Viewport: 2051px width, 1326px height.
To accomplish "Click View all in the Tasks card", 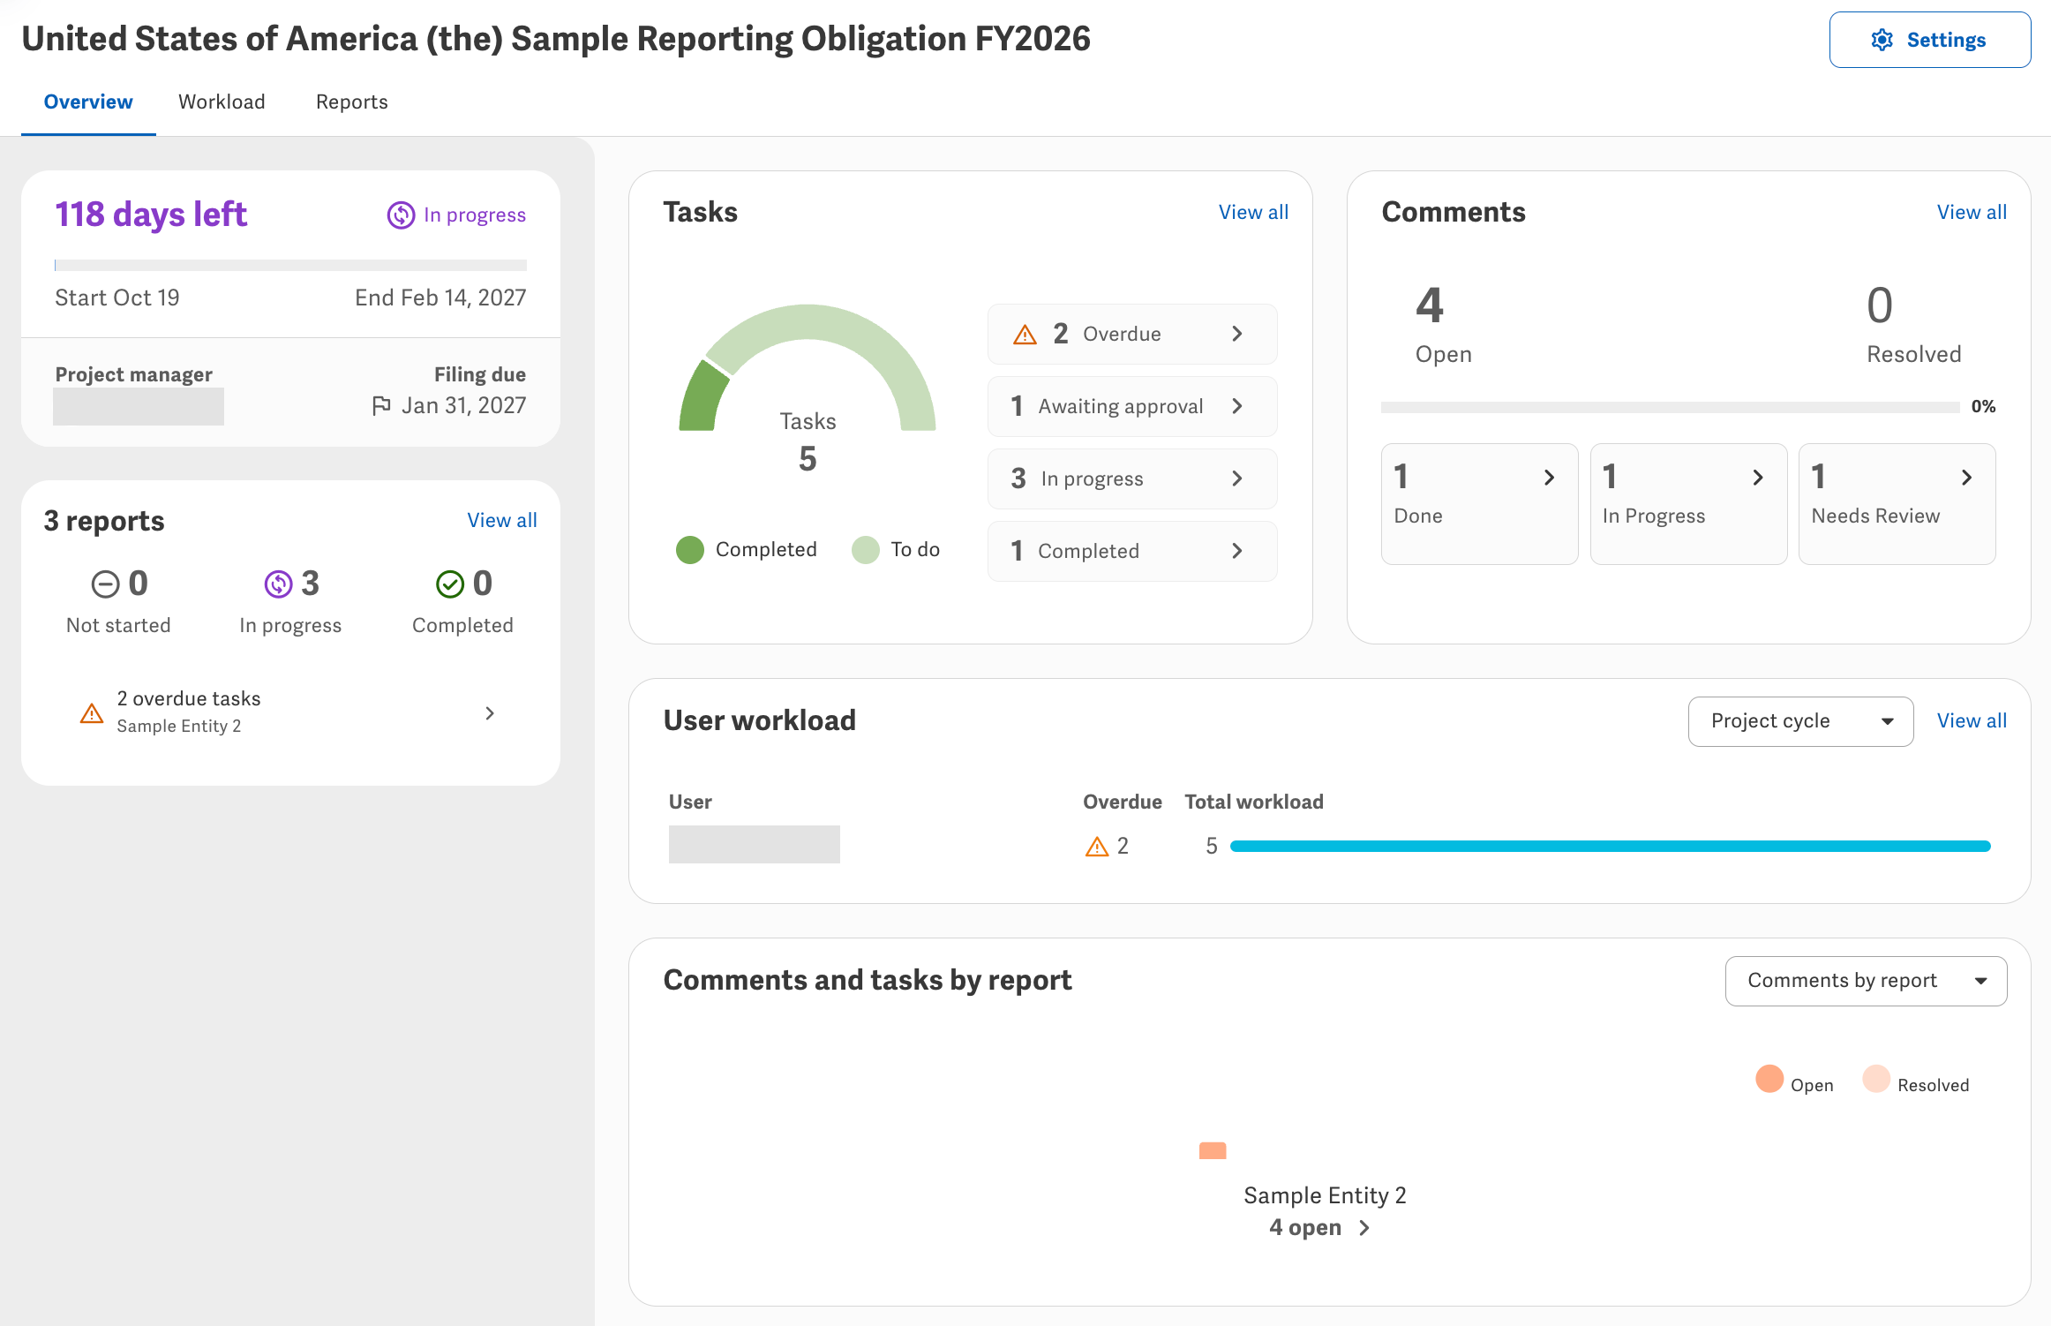I will tap(1253, 212).
